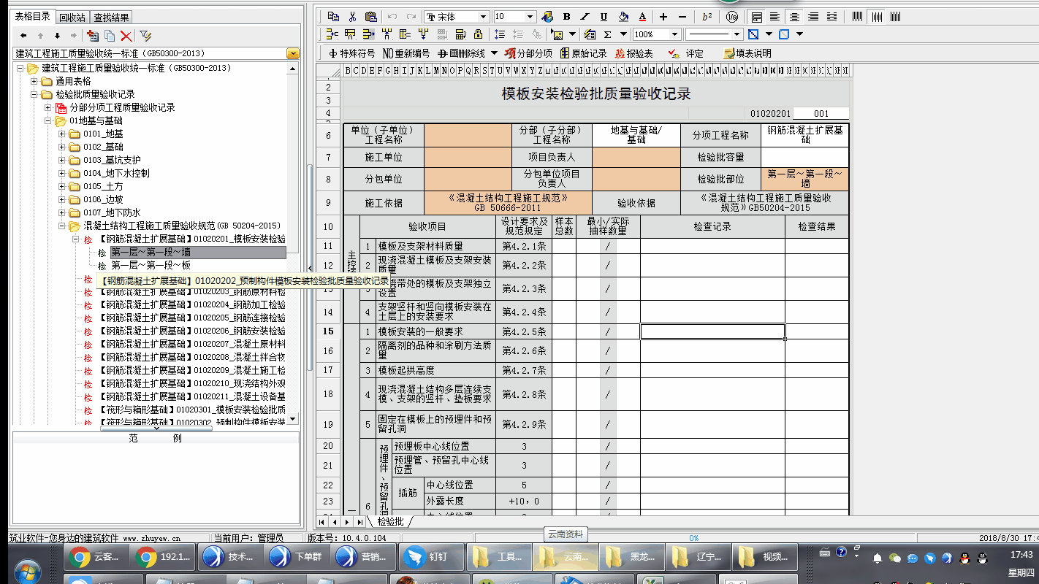Switch to the 回收站 tab
The image size is (1039, 584).
coord(72,17)
